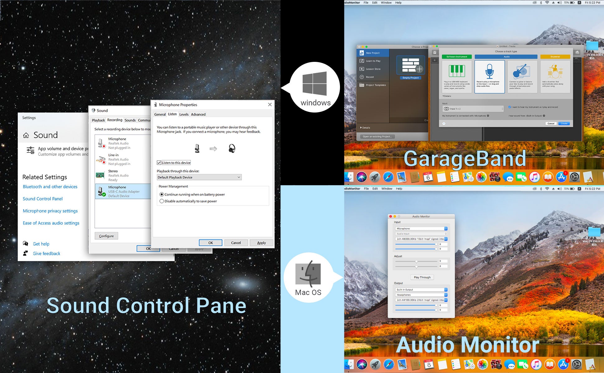Open the Advanced tab in Microphone Properties

tap(198, 114)
